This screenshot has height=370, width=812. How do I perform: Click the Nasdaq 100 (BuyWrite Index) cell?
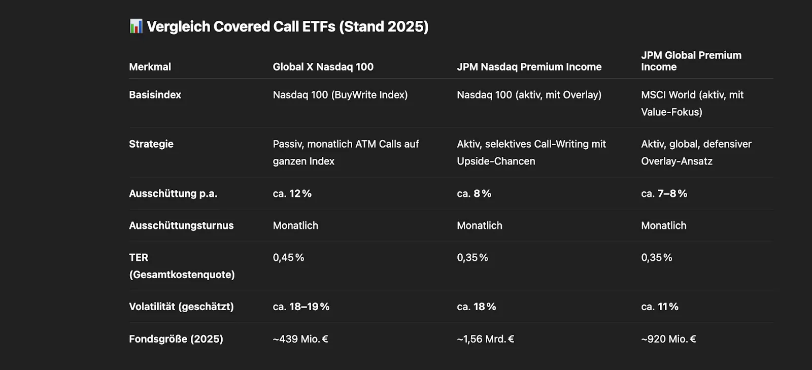pyautogui.click(x=340, y=95)
